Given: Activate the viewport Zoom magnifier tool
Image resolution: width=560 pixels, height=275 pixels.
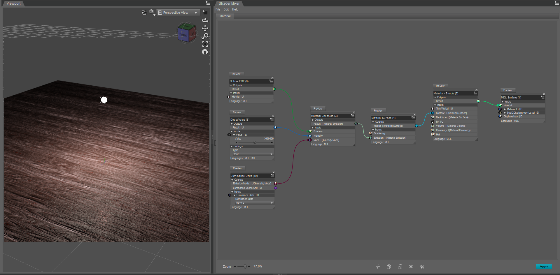Looking at the screenshot, I should point(205,36).
